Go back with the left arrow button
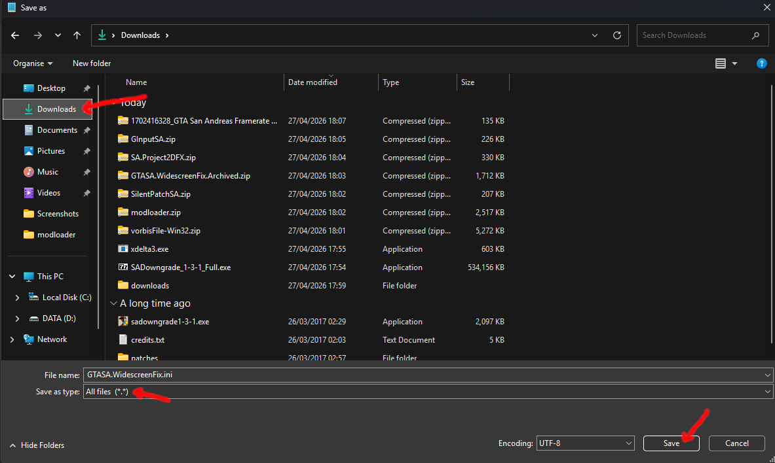Screen dimensions: 775x463 (15, 35)
